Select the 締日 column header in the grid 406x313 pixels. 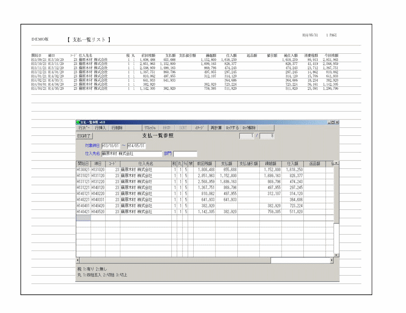98,164
